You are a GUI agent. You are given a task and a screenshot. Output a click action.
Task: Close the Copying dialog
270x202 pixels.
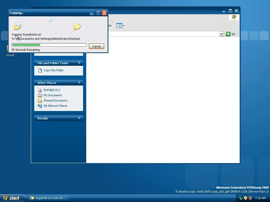point(104,13)
